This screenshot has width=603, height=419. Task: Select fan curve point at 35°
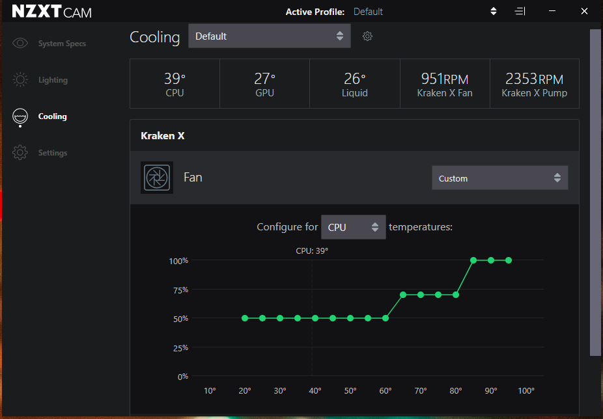[x=298, y=318]
